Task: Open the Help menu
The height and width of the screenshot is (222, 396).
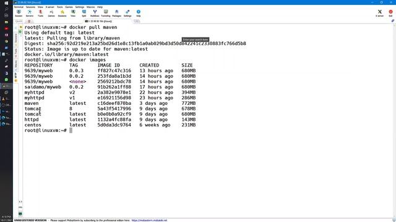Action: [100, 7]
